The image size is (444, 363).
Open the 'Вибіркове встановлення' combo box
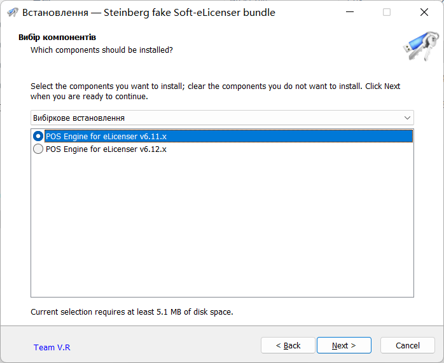tap(216, 118)
